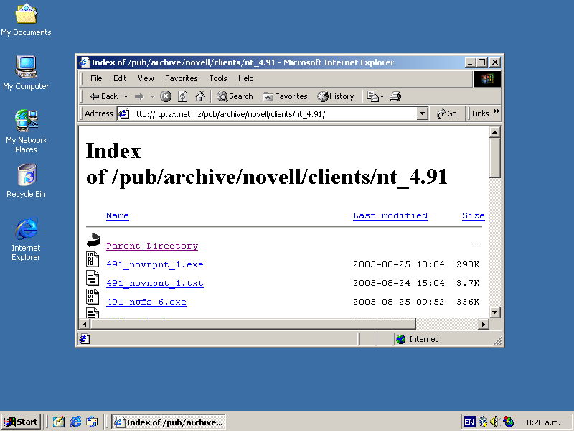
Task: Select the My Documents desktop icon
Action: [26, 20]
